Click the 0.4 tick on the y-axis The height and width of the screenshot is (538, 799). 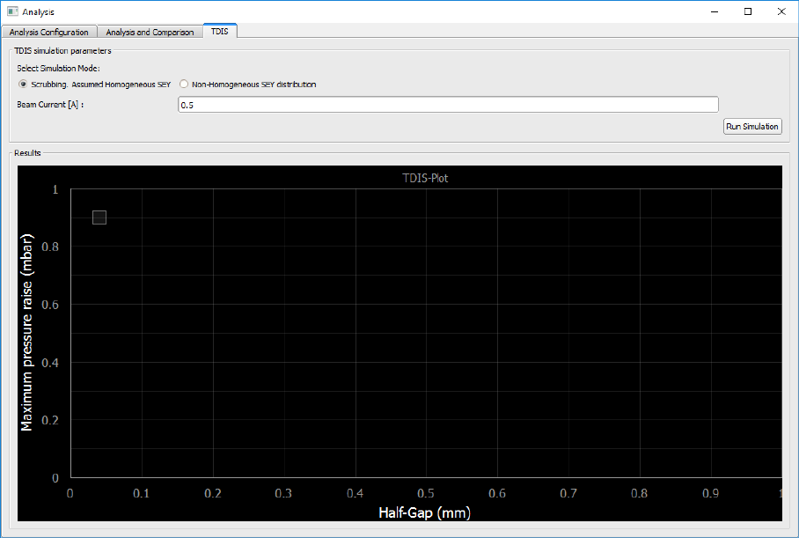click(50, 363)
